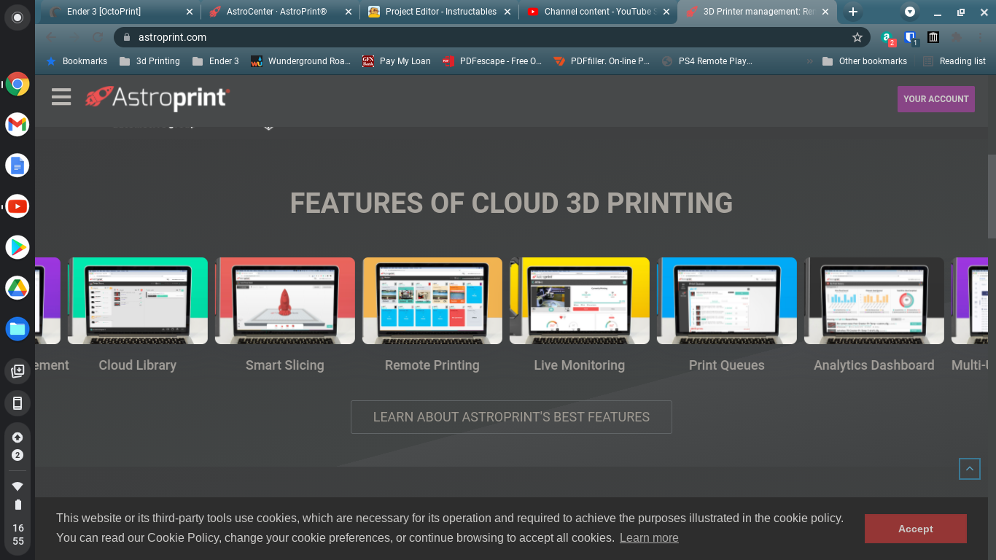Open the Reading list
Image resolution: width=996 pixels, height=560 pixels.
[x=954, y=61]
